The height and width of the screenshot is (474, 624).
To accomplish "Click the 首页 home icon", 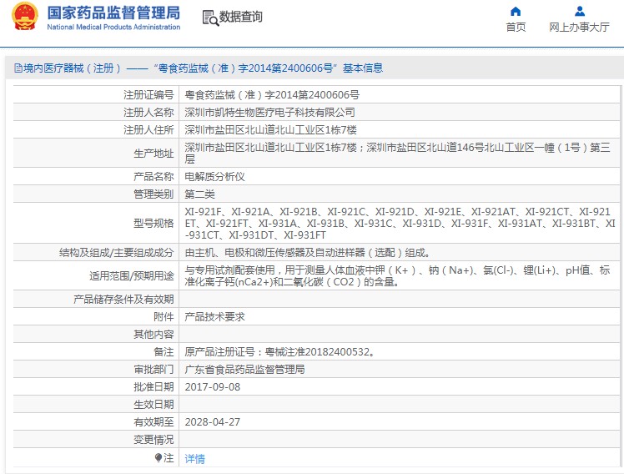I will pyautogui.click(x=516, y=11).
